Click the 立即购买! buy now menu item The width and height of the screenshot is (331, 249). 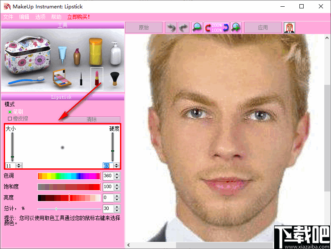click(78, 17)
